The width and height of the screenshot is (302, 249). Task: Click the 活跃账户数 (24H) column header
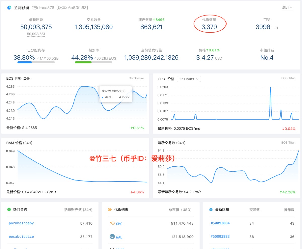pos(79,210)
